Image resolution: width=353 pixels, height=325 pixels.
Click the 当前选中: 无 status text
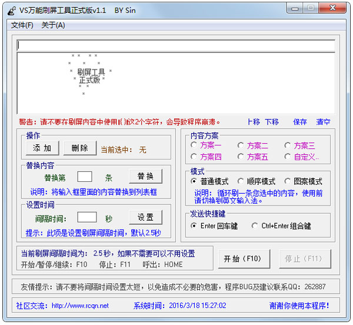click(x=124, y=150)
